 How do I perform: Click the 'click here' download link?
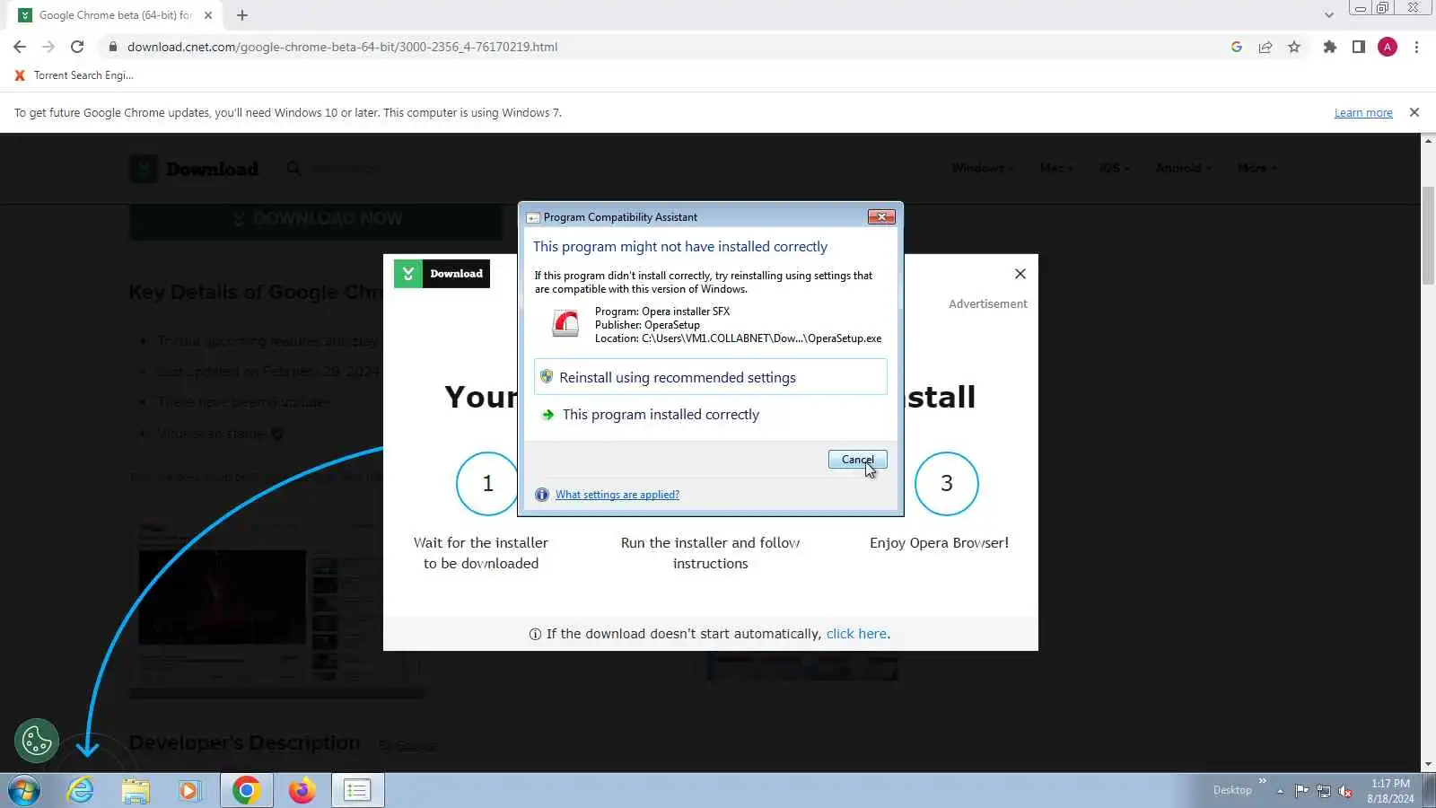point(856,634)
